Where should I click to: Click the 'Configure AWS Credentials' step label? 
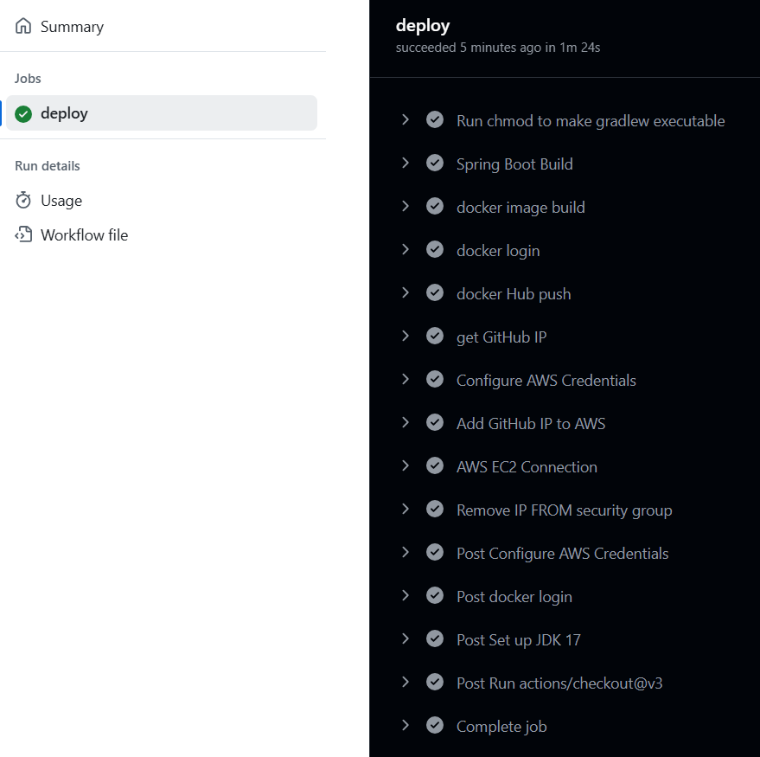pos(546,381)
